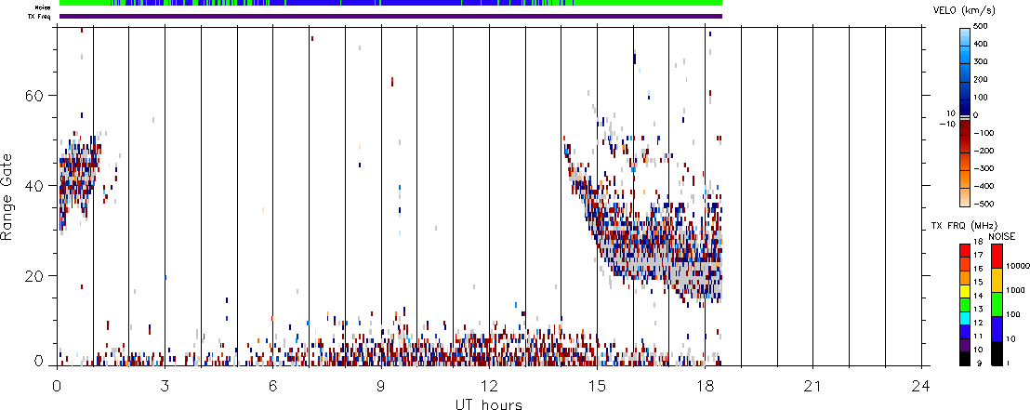
Task: Click the green-and-blue Noise bar along the top
Action: pyautogui.click(x=390, y=3)
